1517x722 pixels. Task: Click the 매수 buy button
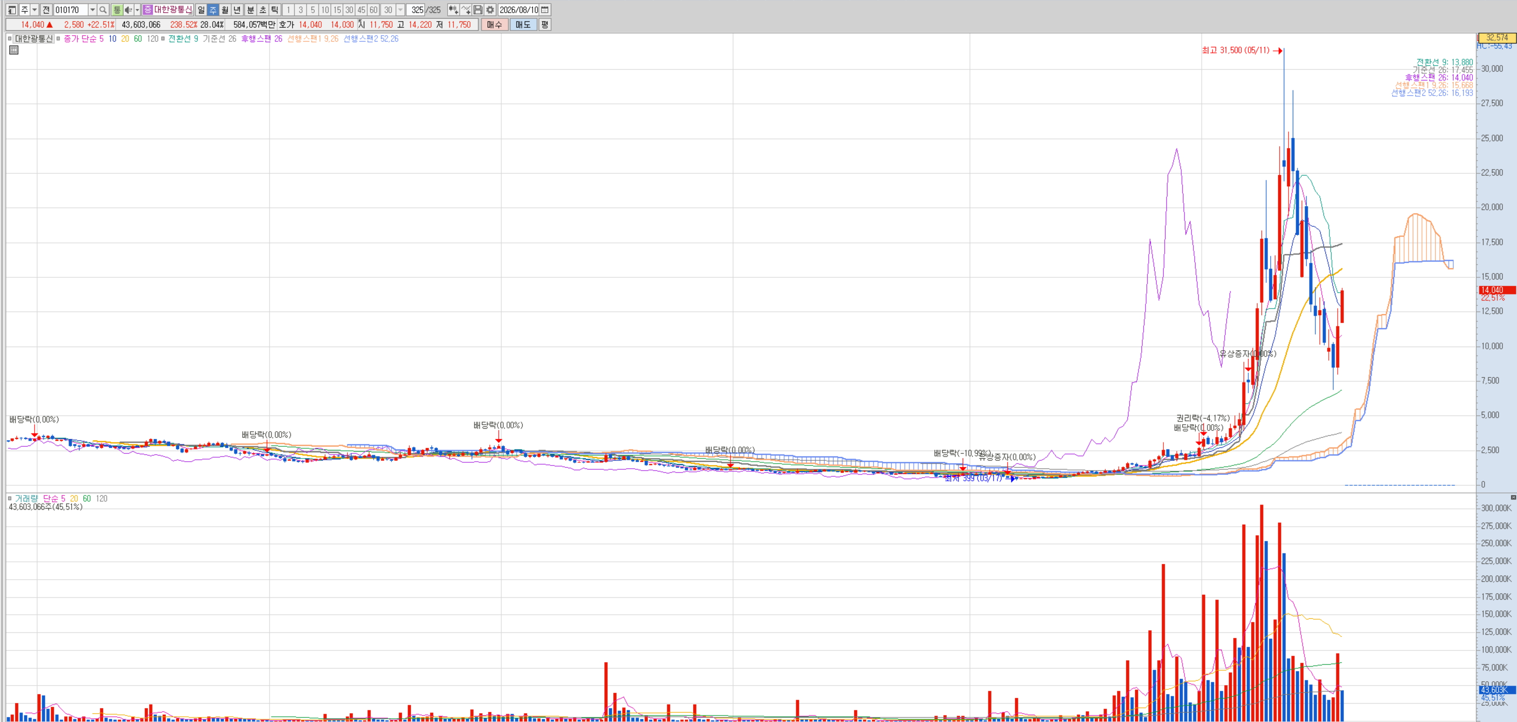point(494,25)
